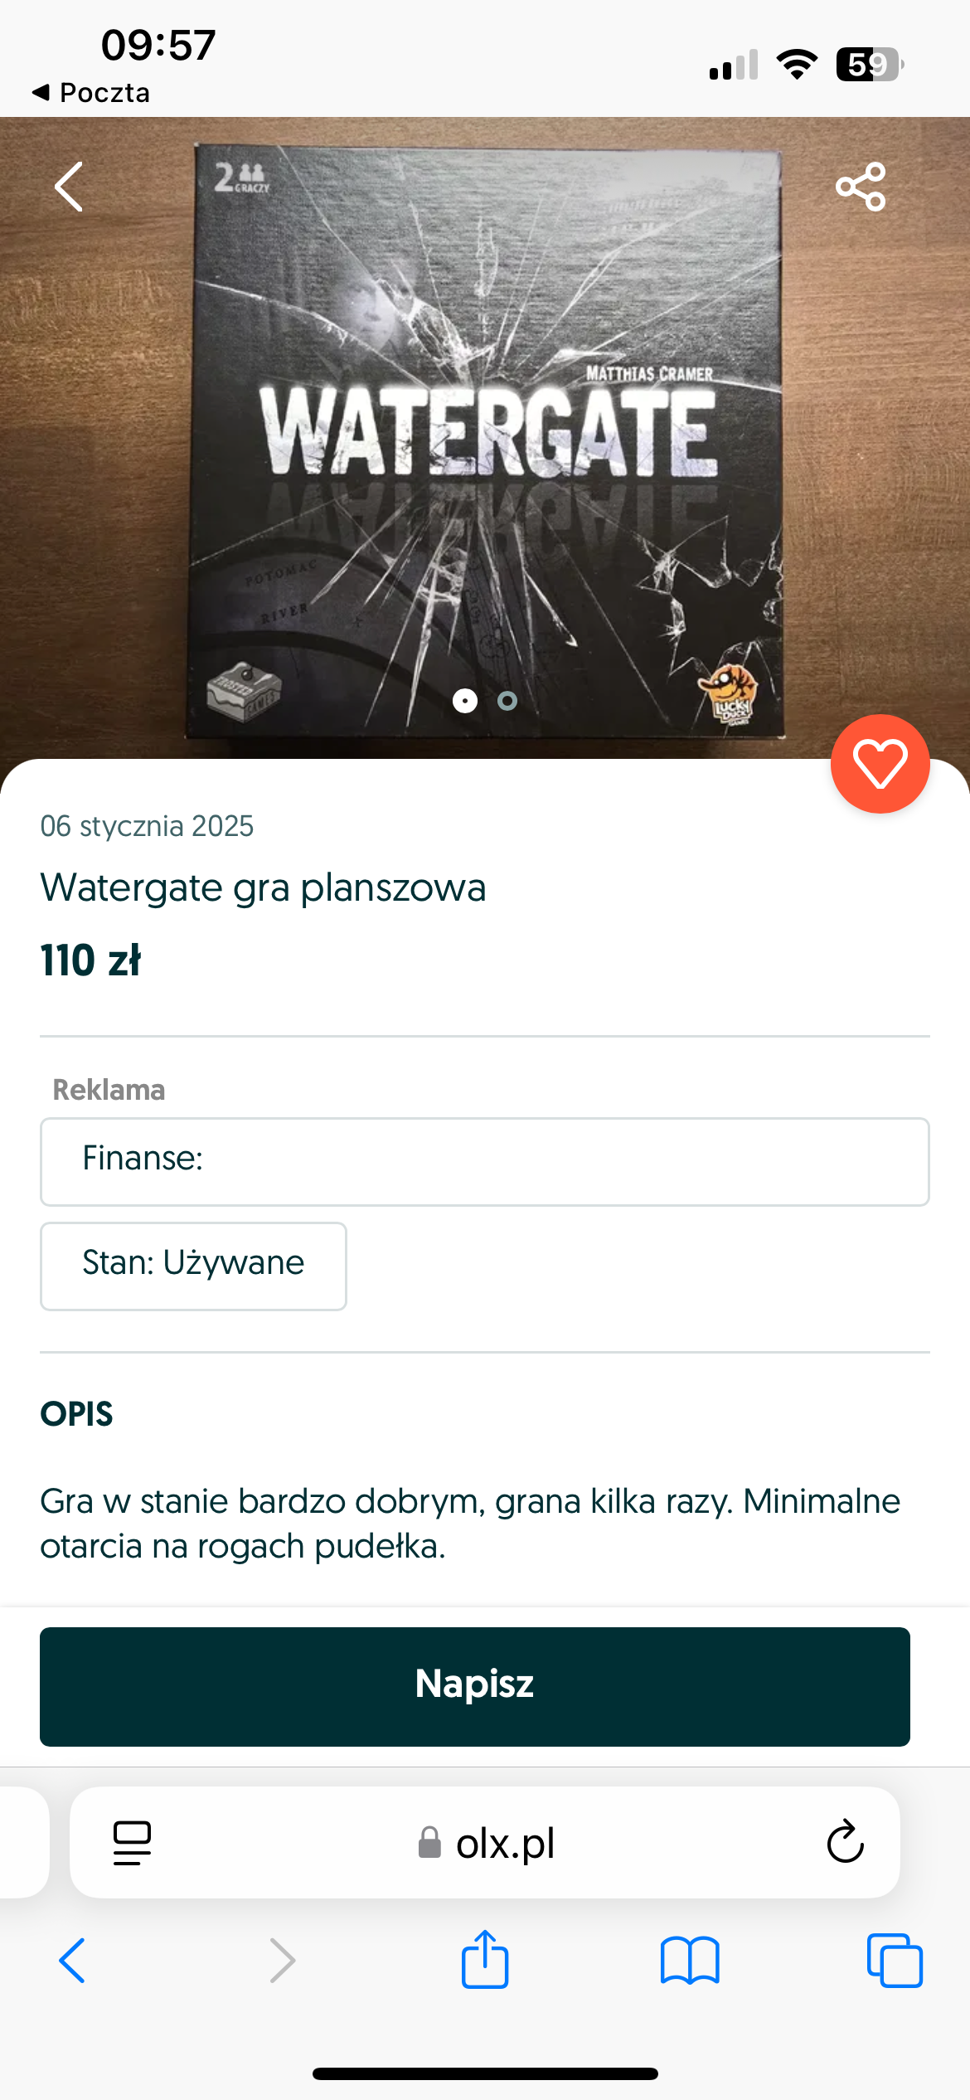
Task: Reload the olx.pl page
Action: click(x=845, y=1843)
